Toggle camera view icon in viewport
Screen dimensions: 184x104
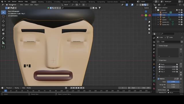pyautogui.click(x=149, y=29)
